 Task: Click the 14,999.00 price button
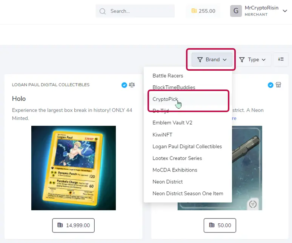click(73, 225)
